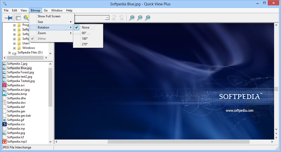Click the file list scroll down arrow
The image size is (281, 152).
tap(50, 142)
